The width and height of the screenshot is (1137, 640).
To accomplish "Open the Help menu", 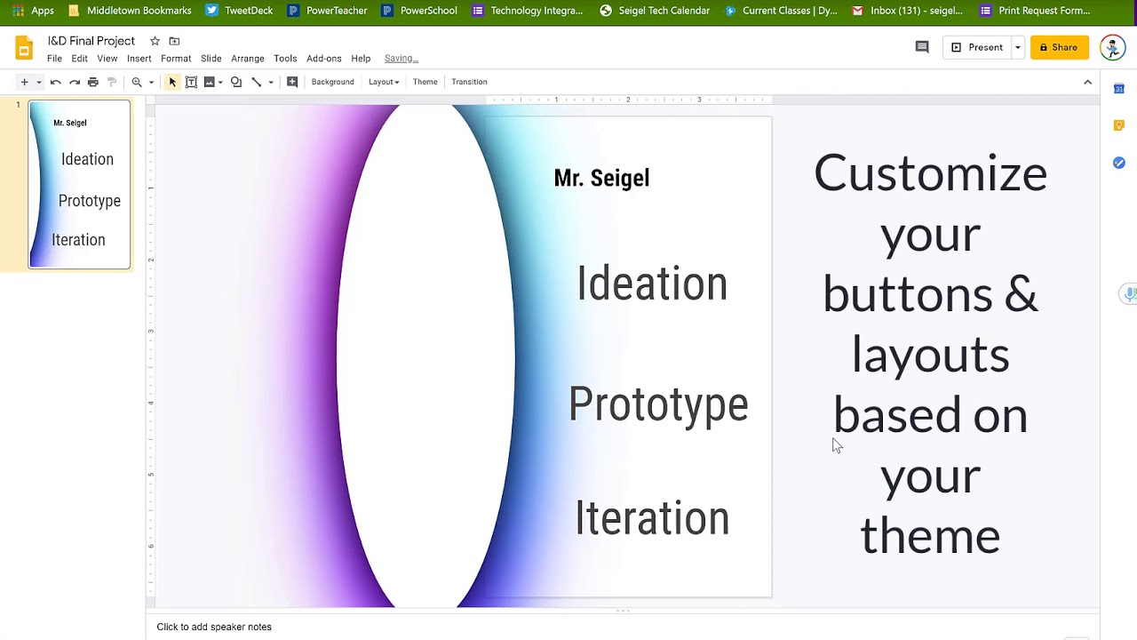I will (361, 59).
